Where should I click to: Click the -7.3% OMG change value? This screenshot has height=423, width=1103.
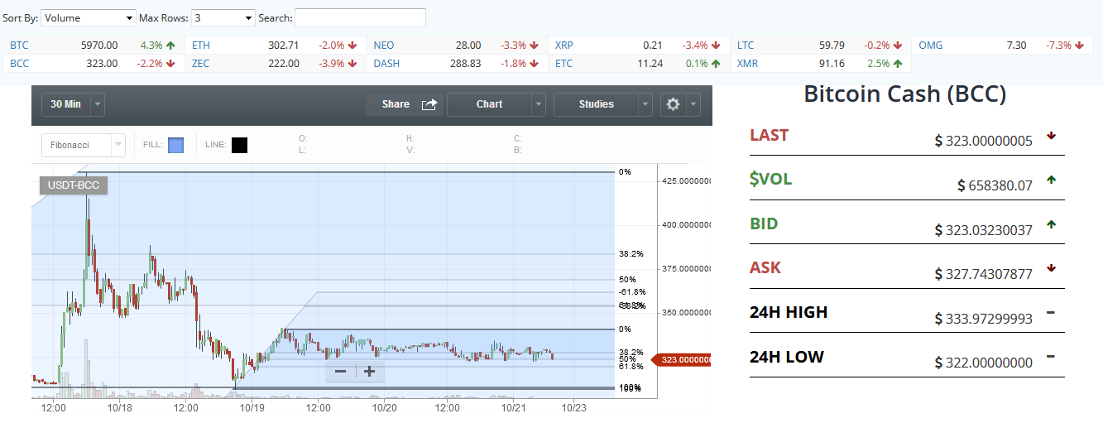[1058, 46]
